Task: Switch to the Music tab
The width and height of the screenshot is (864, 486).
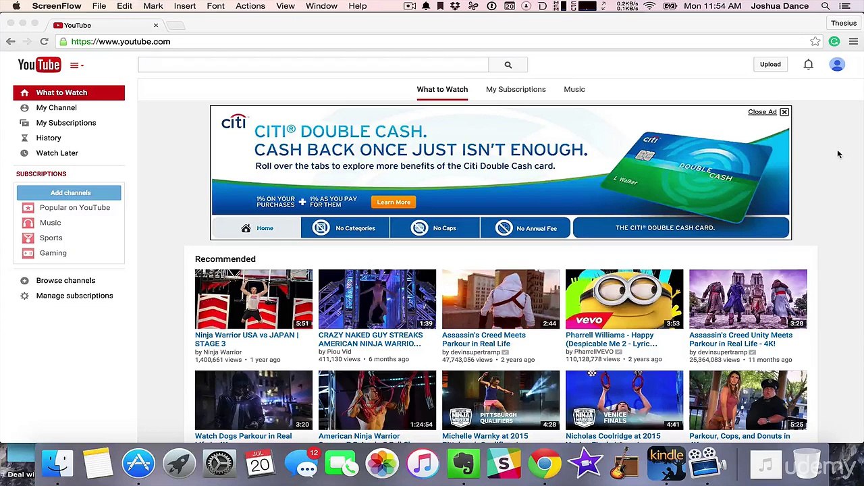Action: tap(574, 89)
